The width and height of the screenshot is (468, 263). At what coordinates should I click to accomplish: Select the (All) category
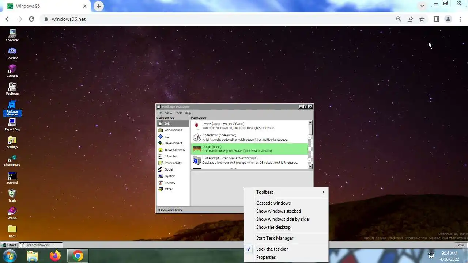173,123
